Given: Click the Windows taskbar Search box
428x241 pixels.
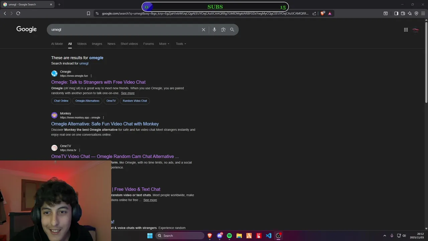Looking at the screenshot, I should 180,236.
